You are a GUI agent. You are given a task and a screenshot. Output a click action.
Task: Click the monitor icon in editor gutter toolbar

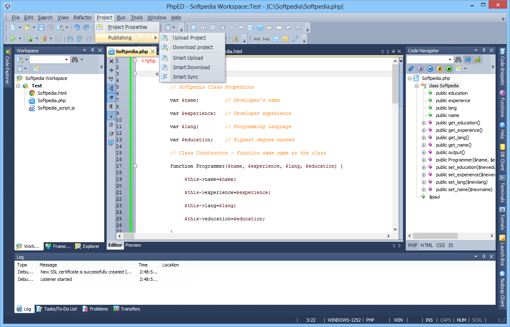click(111, 143)
